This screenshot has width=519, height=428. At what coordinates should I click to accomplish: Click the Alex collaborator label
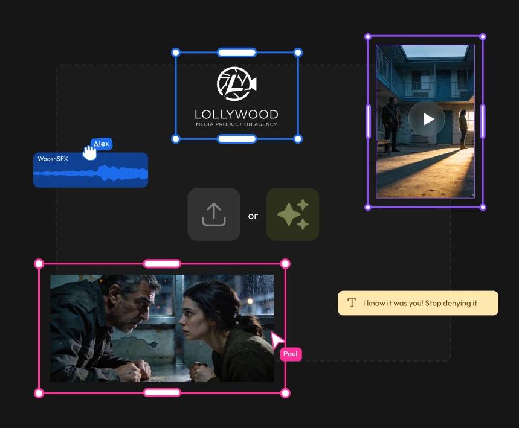(x=102, y=144)
